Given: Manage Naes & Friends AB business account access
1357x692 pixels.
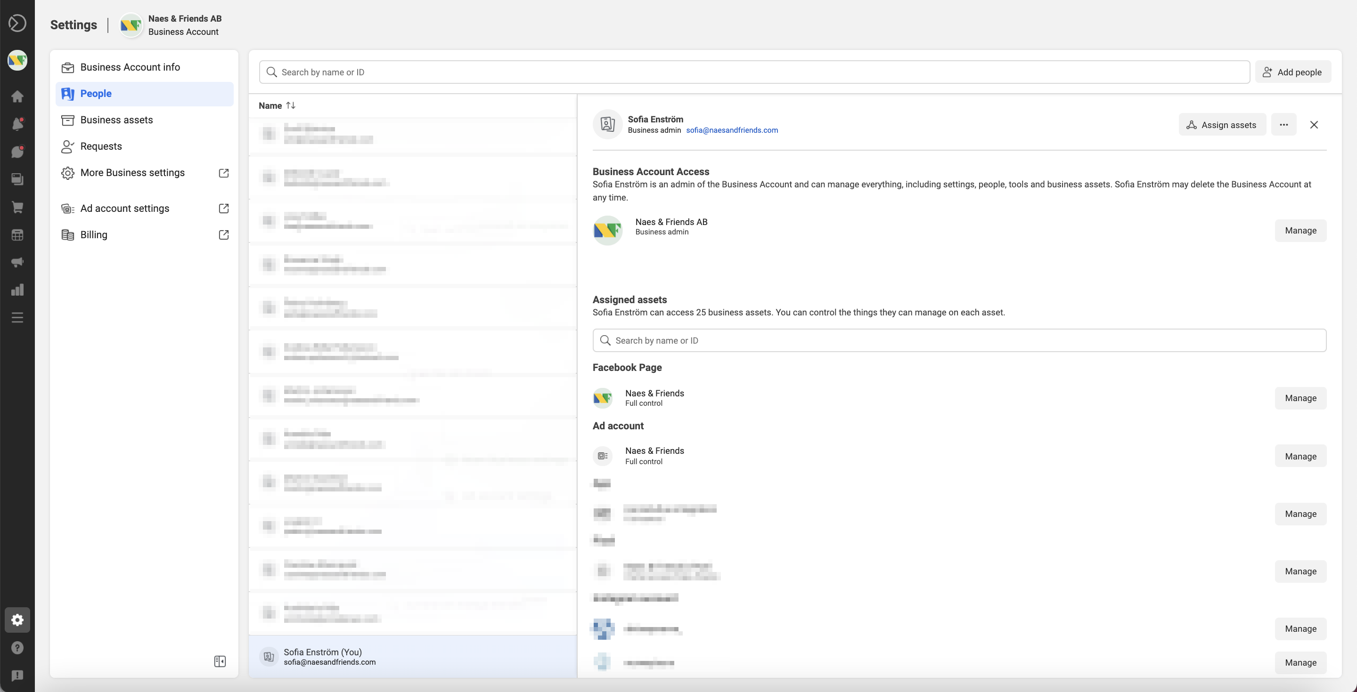Looking at the screenshot, I should tap(1300, 231).
